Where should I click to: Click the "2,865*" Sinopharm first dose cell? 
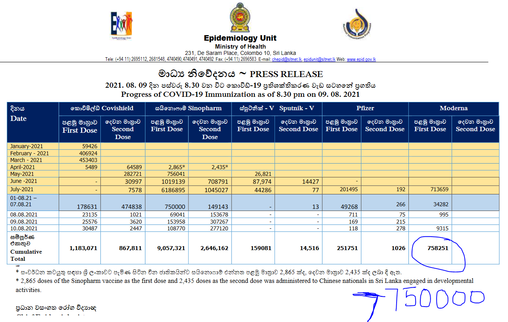[177, 167]
